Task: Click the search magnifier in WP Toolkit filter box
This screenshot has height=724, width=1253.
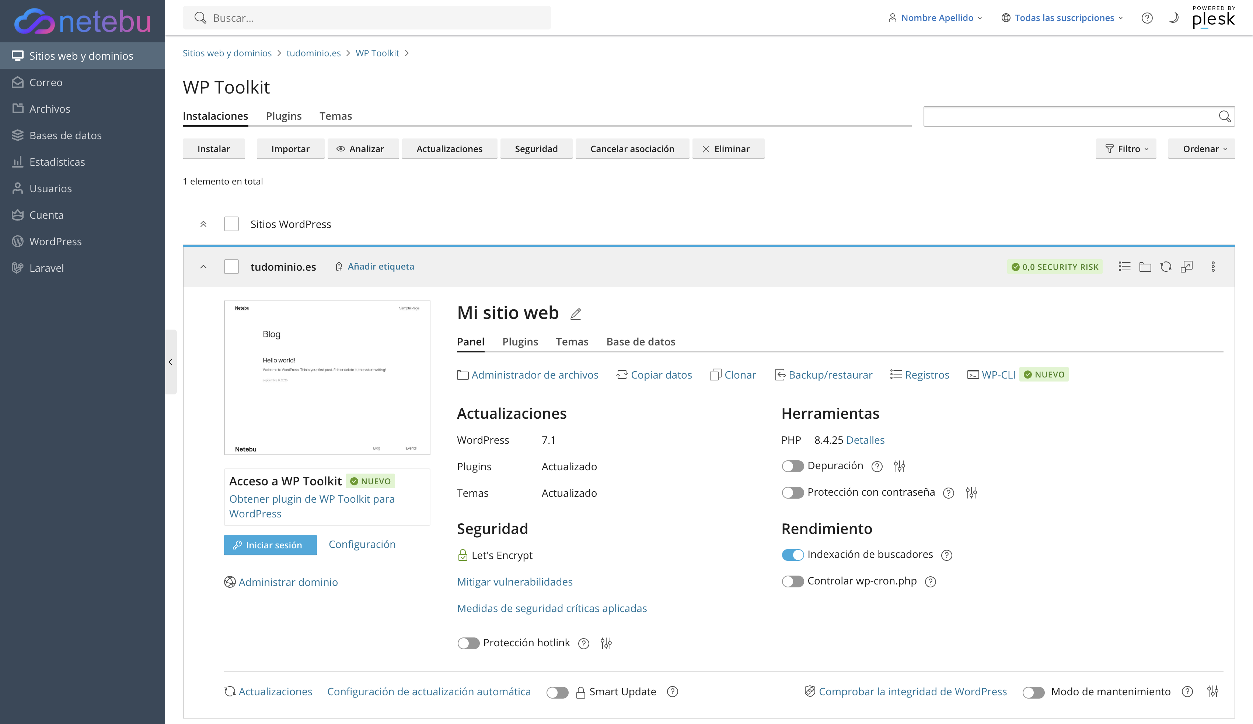Action: 1225,116
